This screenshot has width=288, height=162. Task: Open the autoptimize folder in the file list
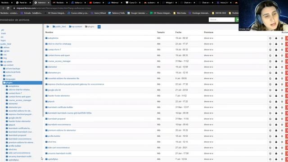[x=53, y=38]
